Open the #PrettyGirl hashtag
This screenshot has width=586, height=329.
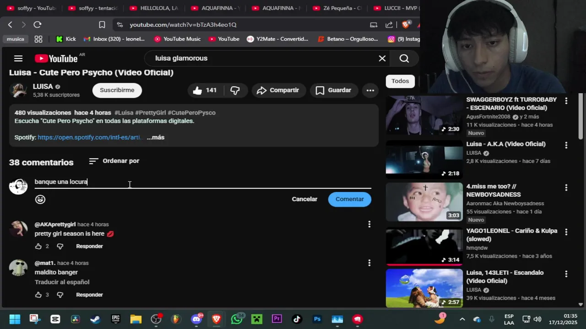[150, 112]
